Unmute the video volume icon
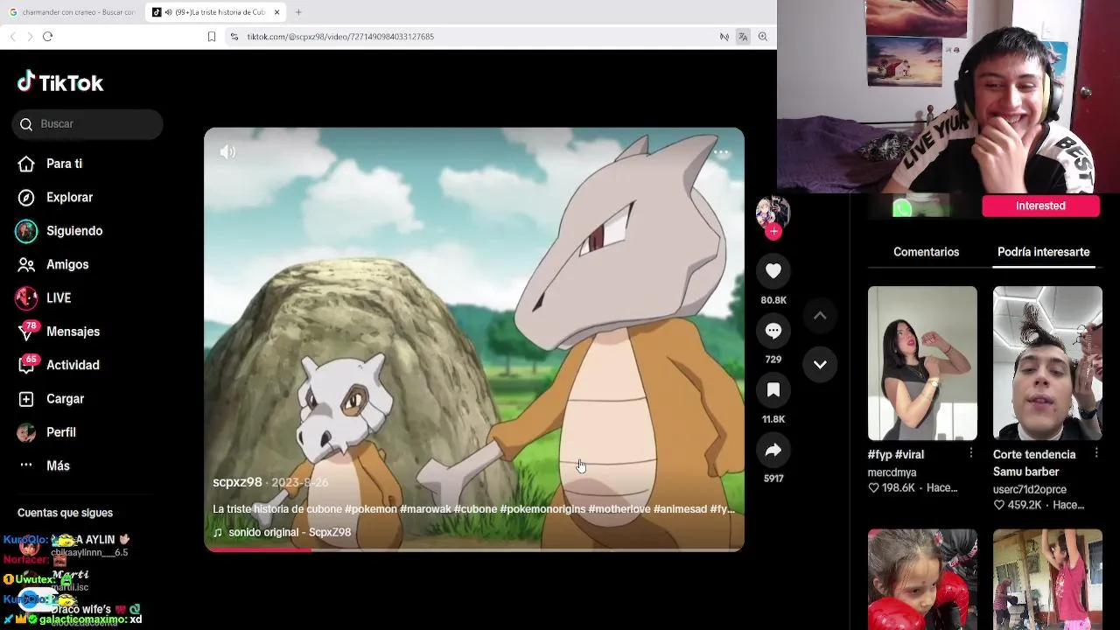This screenshot has width=1120, height=630. (x=227, y=152)
